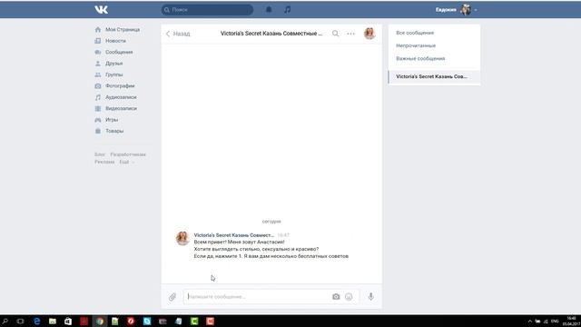Click the Windows taskbar search icon
This screenshot has height=327, width=581.
point(5,321)
